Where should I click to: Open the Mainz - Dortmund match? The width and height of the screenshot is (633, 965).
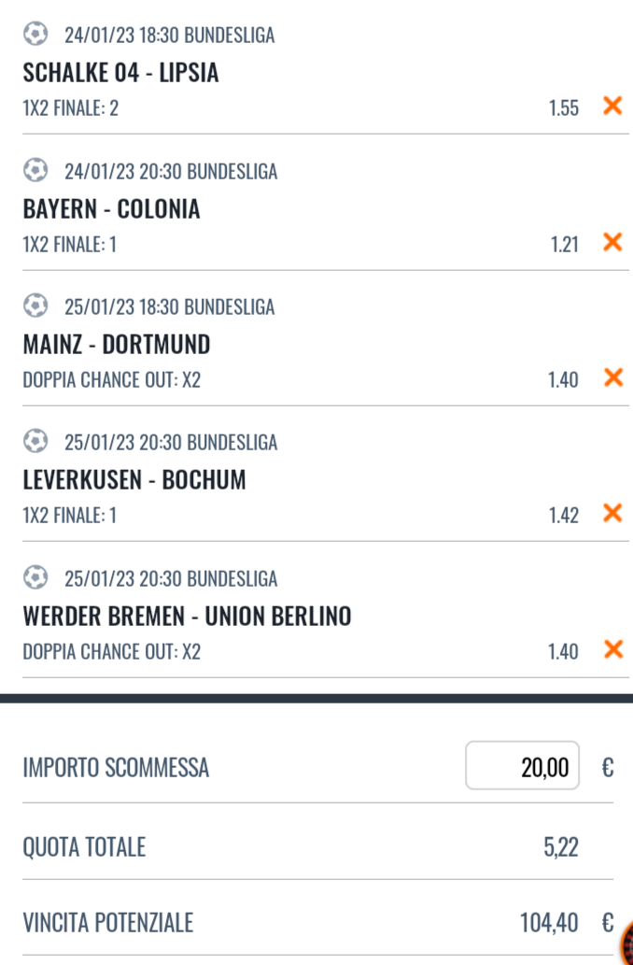tap(117, 345)
